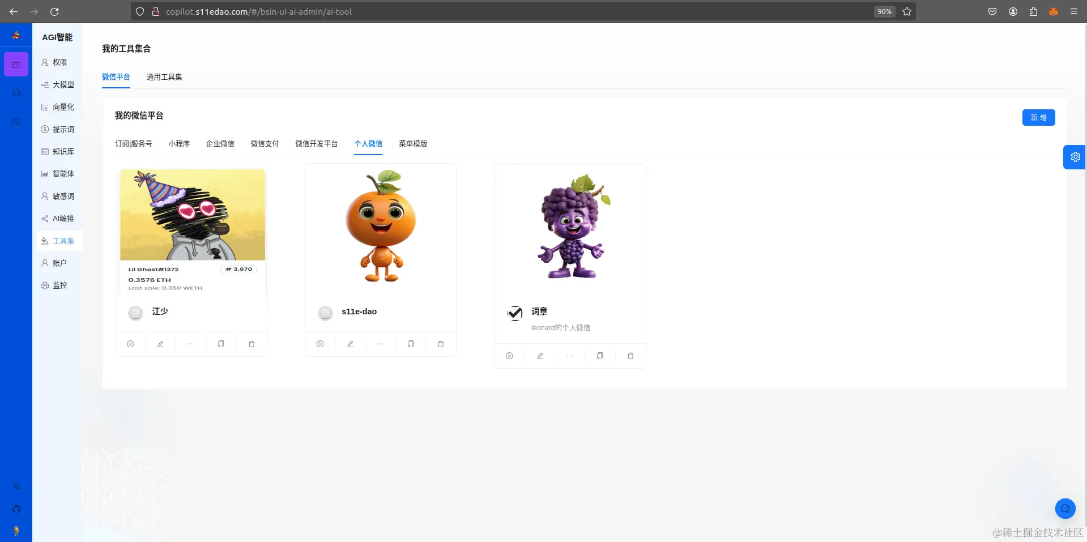
Task: Open more options ellipsis on 江少 card
Action: (x=191, y=344)
